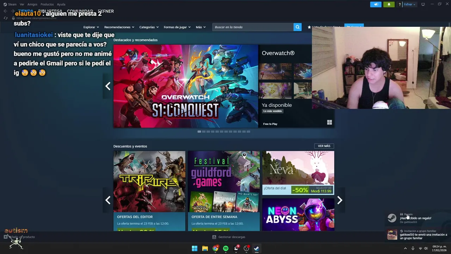
Task: Click the microphone tray icon
Action: click(413, 248)
